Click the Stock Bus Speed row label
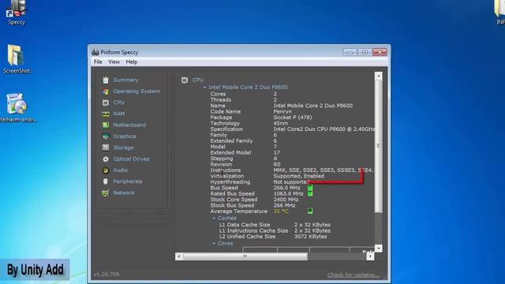This screenshot has height=284, width=505. click(x=232, y=205)
